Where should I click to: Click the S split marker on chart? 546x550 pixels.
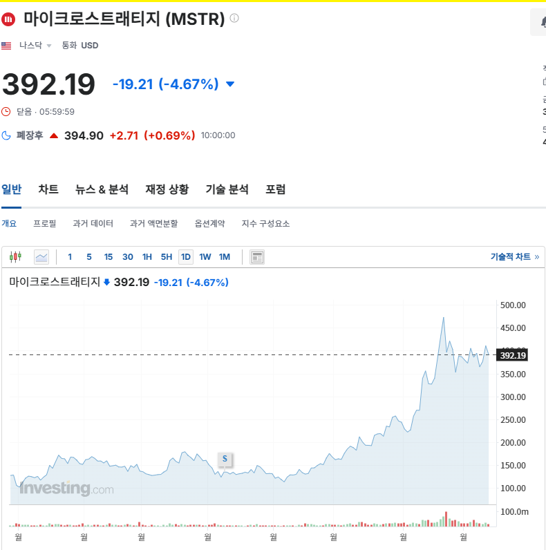click(225, 459)
